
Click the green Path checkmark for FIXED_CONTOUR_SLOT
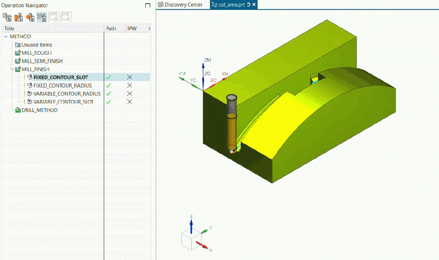[x=108, y=77]
